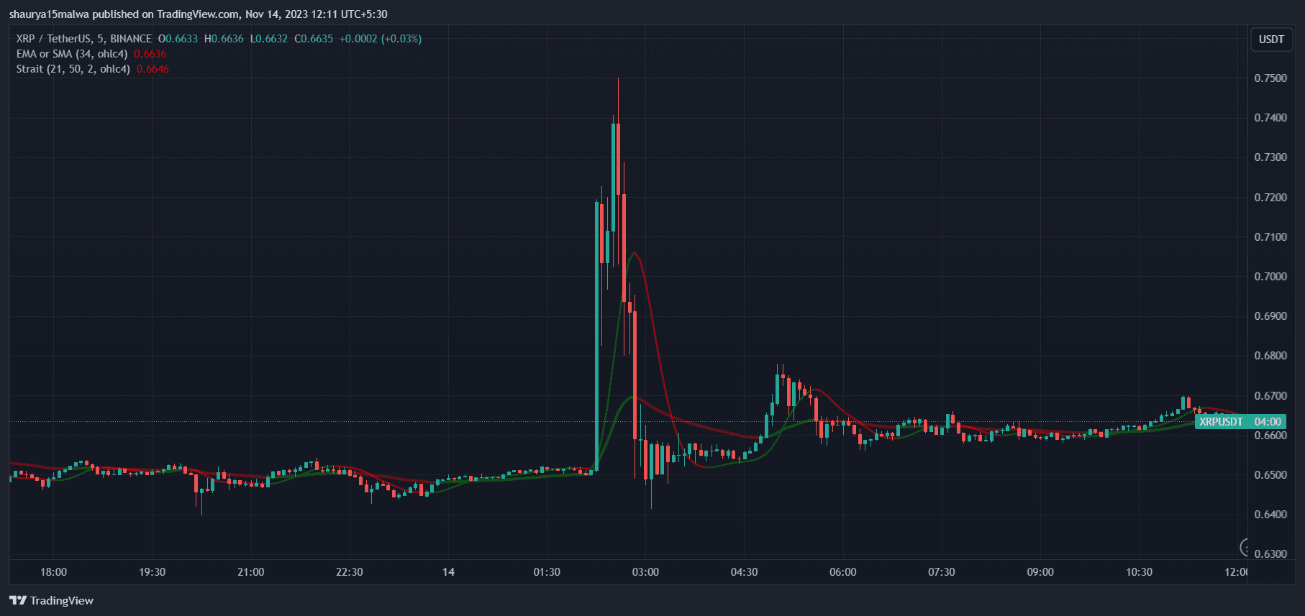Click the 0.6700 price axis label

coord(1270,396)
